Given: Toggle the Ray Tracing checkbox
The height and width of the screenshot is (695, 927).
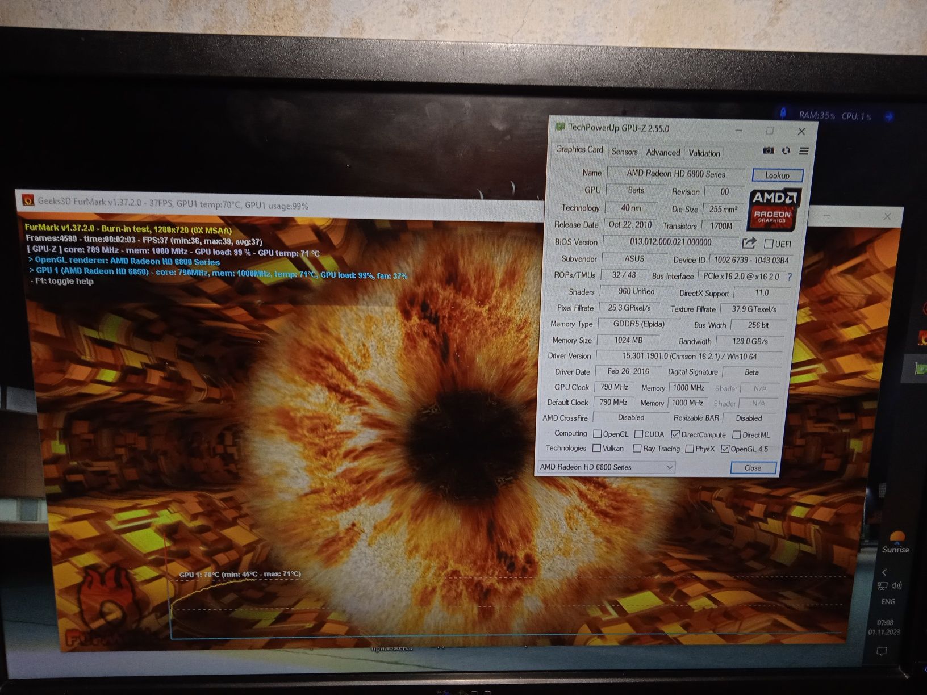Looking at the screenshot, I should click(x=637, y=449).
